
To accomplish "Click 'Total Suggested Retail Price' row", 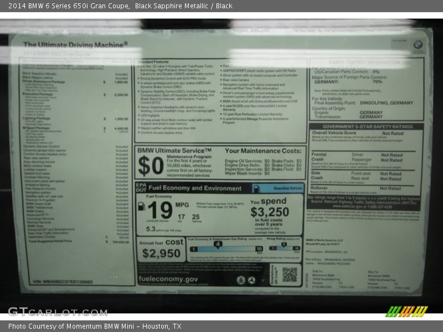I will (x=79, y=241).
